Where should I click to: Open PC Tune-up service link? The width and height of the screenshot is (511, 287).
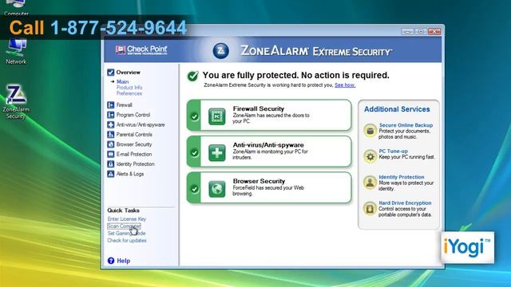(393, 151)
